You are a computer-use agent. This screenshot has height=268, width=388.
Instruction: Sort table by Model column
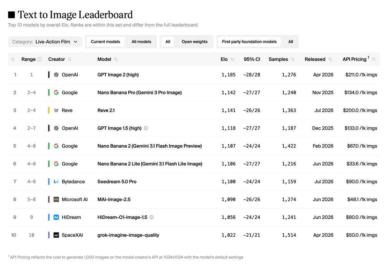pyautogui.click(x=116, y=59)
